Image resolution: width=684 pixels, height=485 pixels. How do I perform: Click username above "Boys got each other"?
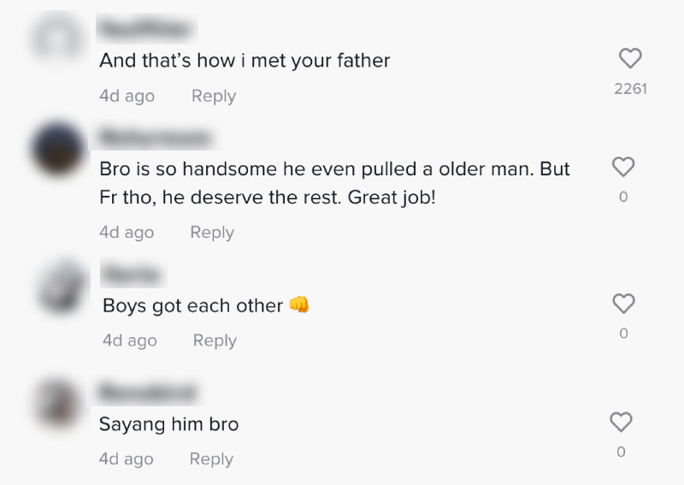[x=131, y=275]
